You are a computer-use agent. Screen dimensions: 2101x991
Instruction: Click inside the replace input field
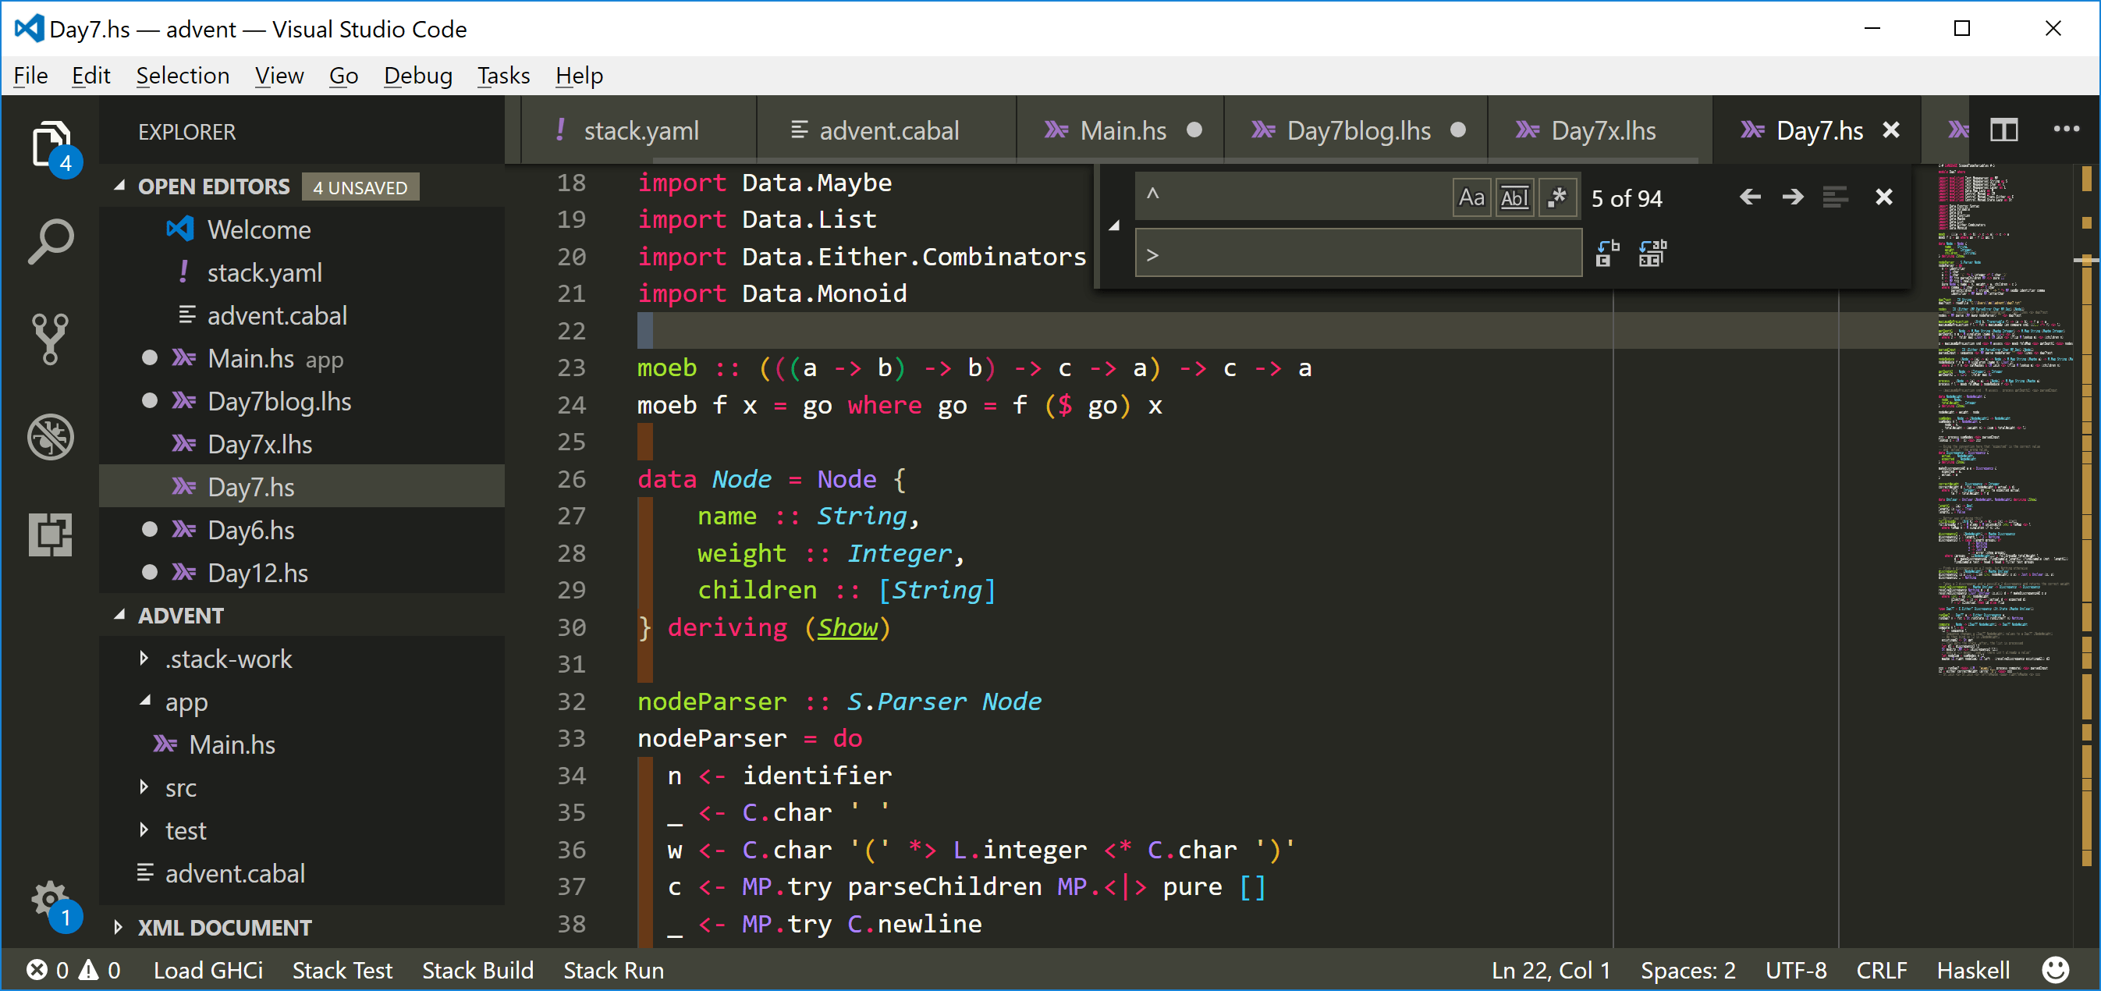[x=1354, y=253]
